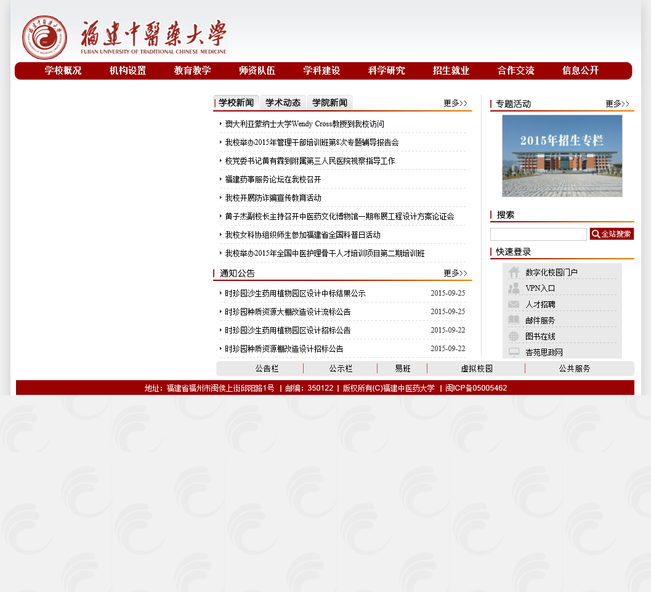Image resolution: width=651 pixels, height=592 pixels.
Task: Open the 机构设置 menu
Action: pos(128,71)
